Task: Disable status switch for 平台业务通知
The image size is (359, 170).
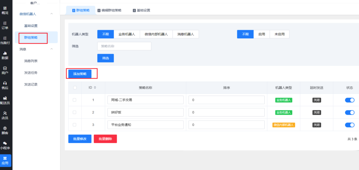Action: 350,125
